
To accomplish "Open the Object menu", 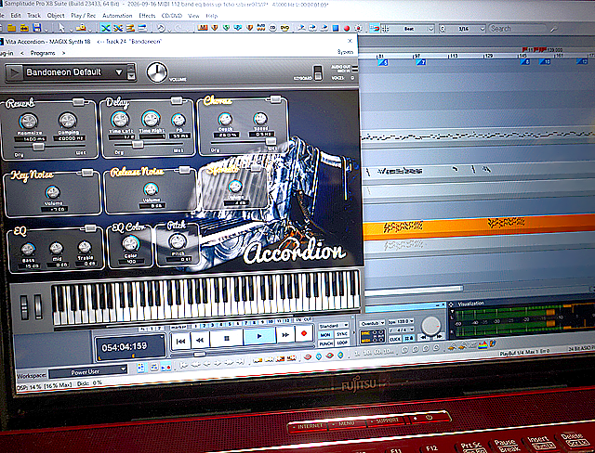I will tap(56, 16).
